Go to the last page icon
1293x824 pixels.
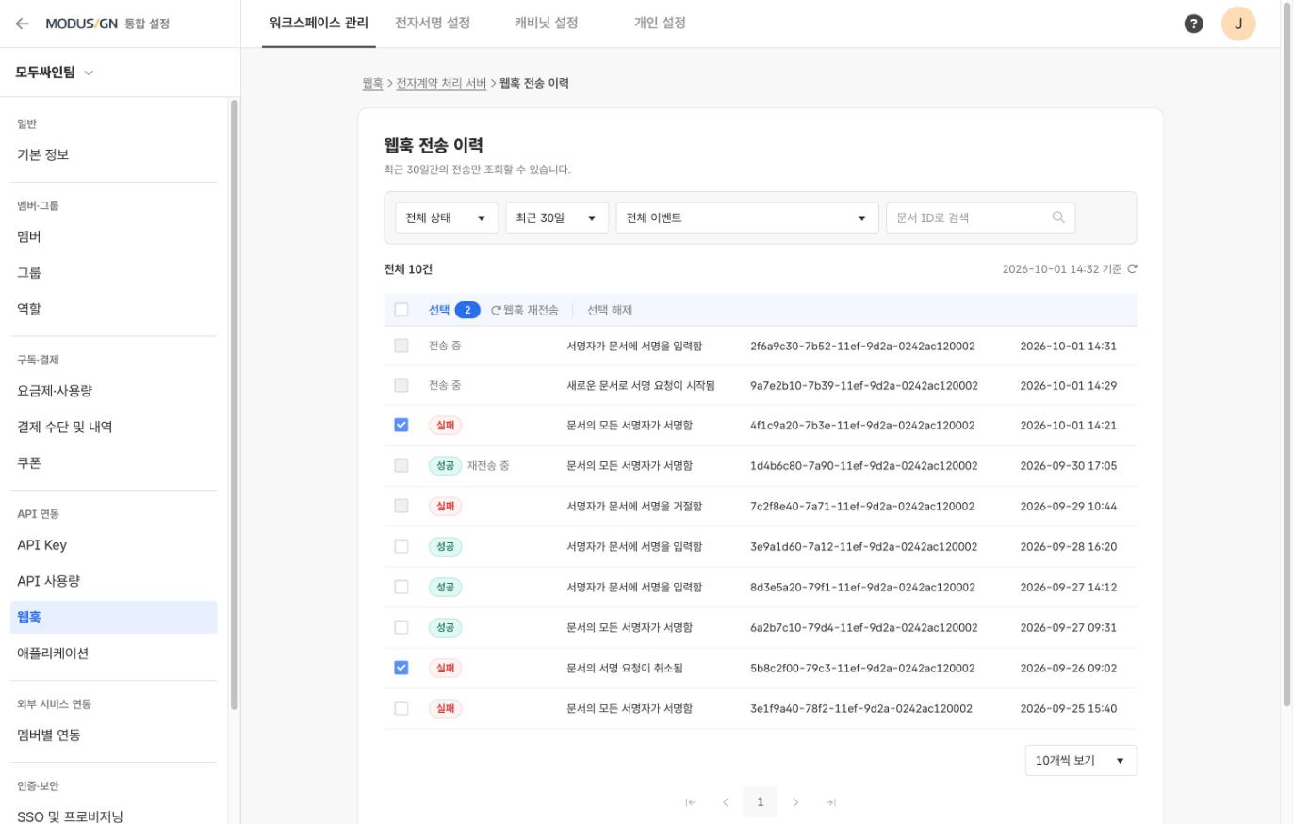pos(830,802)
